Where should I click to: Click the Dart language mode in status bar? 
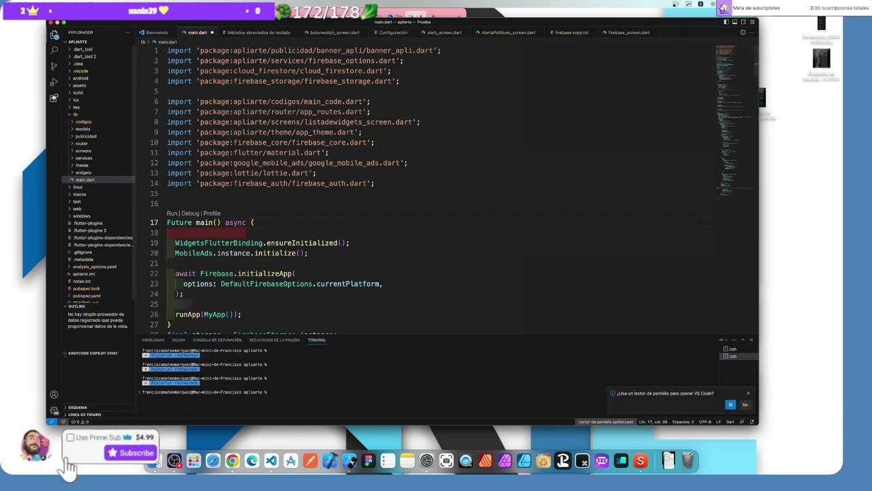coord(730,421)
